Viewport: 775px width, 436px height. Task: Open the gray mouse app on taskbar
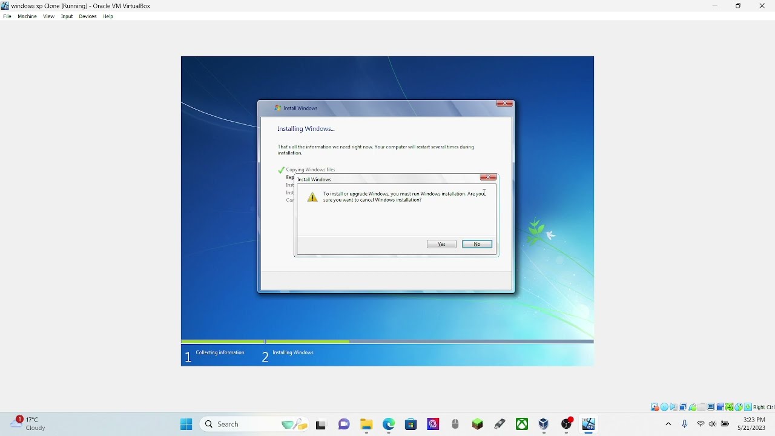[x=456, y=424]
